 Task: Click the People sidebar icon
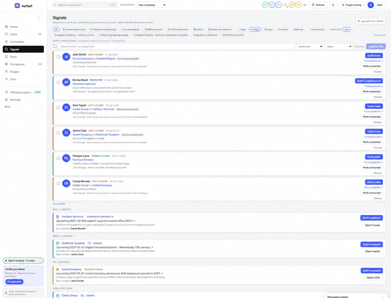[x=6, y=72]
